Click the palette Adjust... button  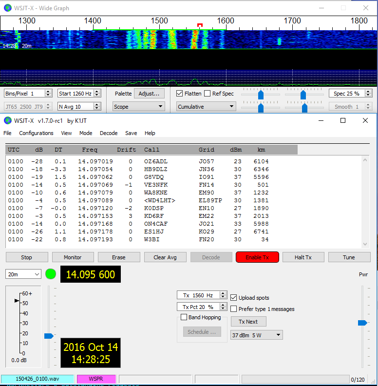click(149, 94)
